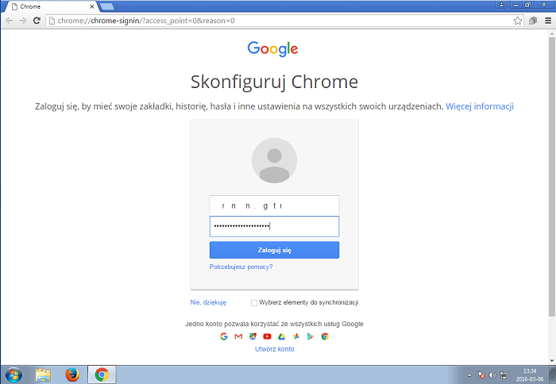Open the 'Więcej informacji' link
The width and height of the screenshot is (556, 384).
point(480,106)
